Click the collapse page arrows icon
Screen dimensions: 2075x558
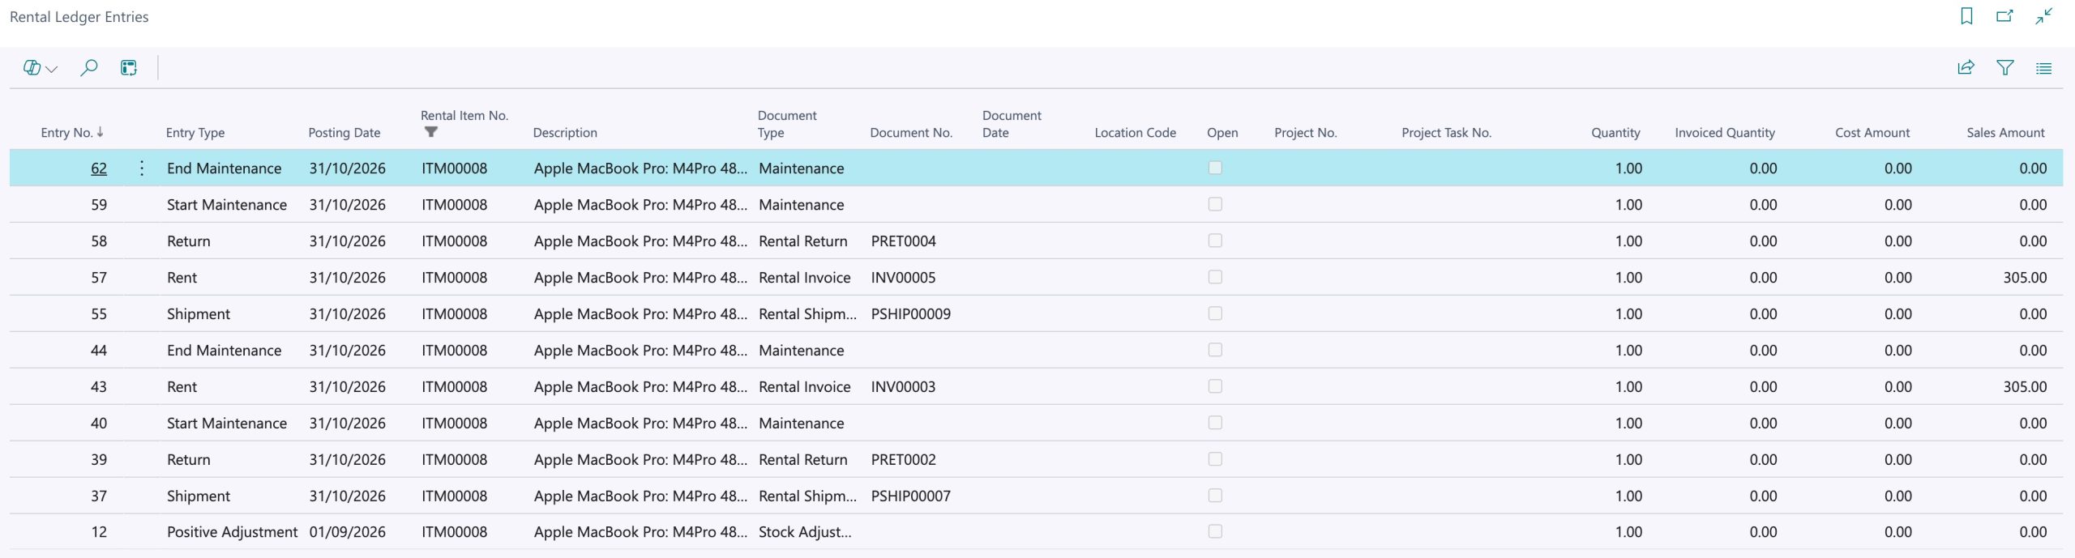pyautogui.click(x=2043, y=16)
